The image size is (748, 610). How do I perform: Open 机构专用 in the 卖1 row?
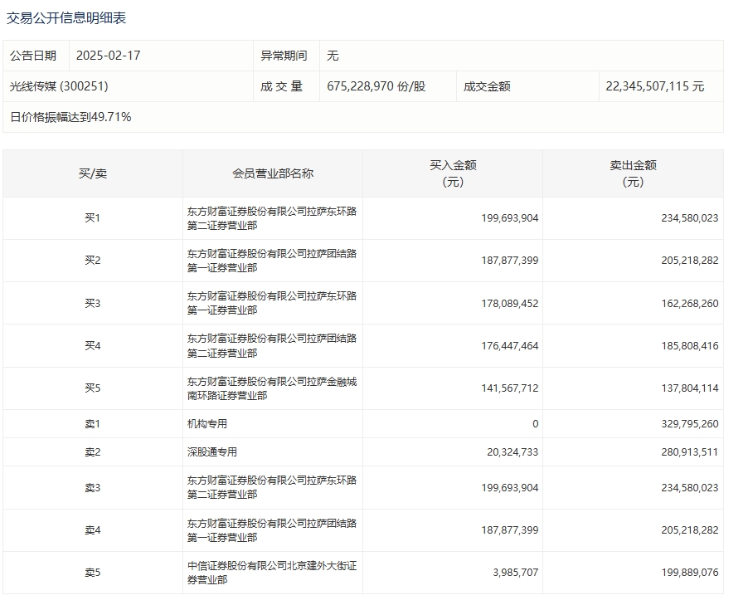[x=207, y=424]
